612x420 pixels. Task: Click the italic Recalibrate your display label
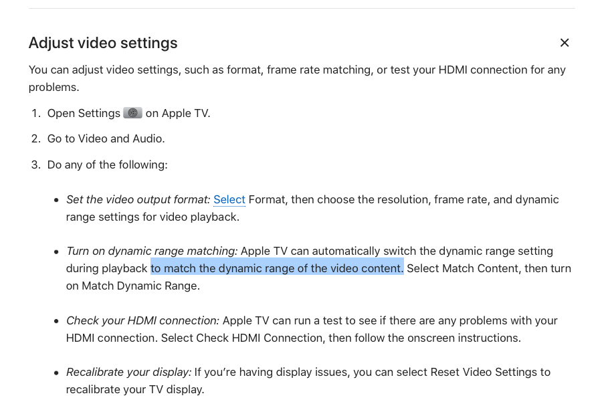point(128,372)
